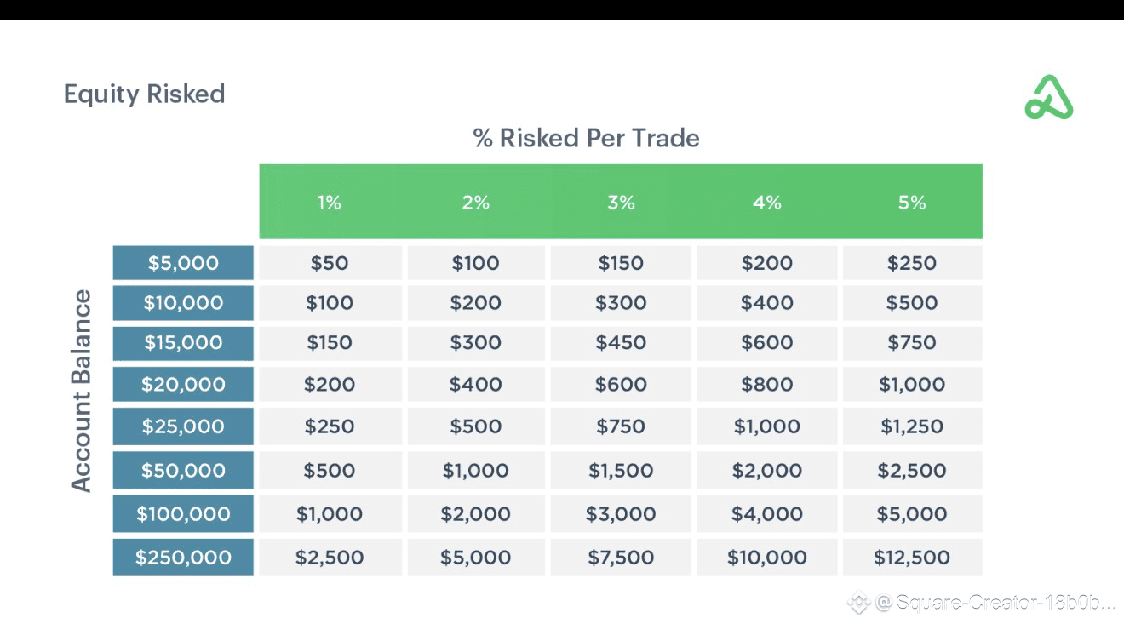The width and height of the screenshot is (1124, 624).
Task: Click the Equity Risked title
Action: pos(145,94)
